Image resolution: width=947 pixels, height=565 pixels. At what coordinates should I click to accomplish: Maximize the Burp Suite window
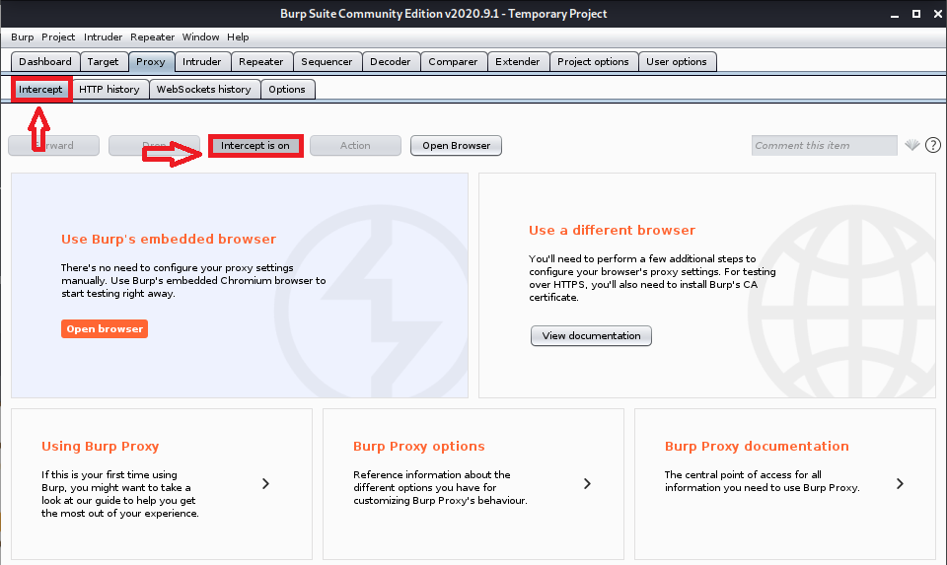click(916, 14)
